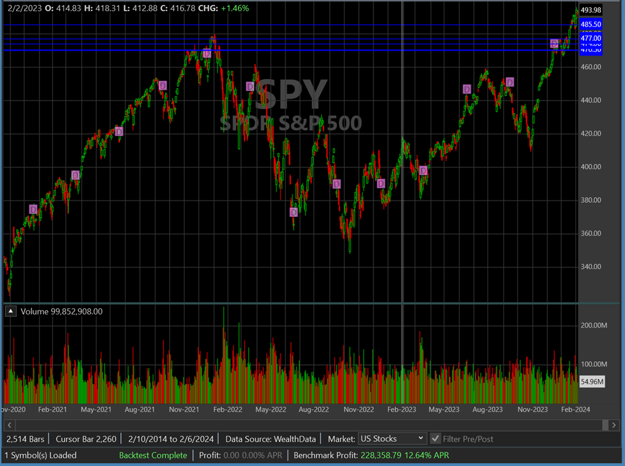Click the 2/10/2014 to 2/6/2024 date range
The width and height of the screenshot is (625, 466).
pyautogui.click(x=171, y=439)
